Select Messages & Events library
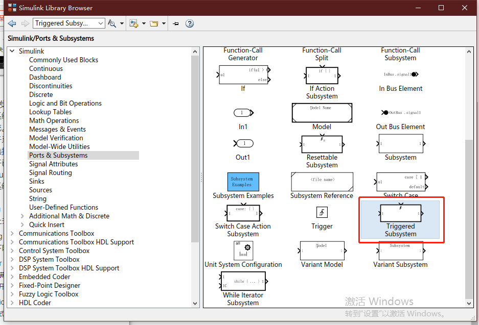479x325 pixels. pyautogui.click(x=57, y=129)
